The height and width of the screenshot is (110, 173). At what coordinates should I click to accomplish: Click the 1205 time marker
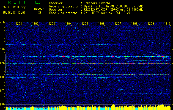pyautogui.click(x=85, y=24)
